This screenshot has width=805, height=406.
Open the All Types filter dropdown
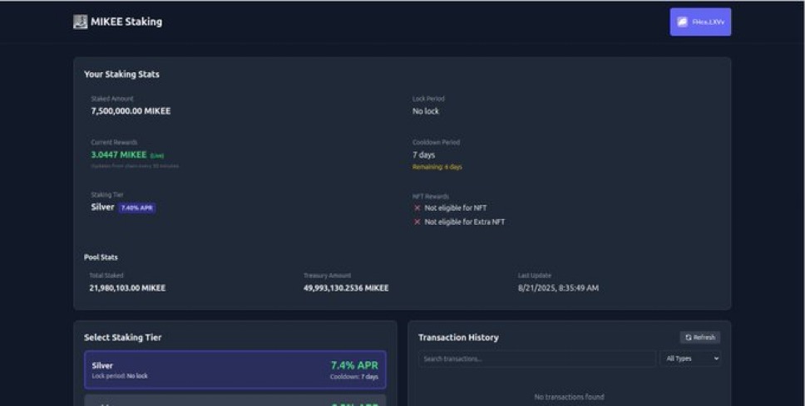click(x=690, y=359)
